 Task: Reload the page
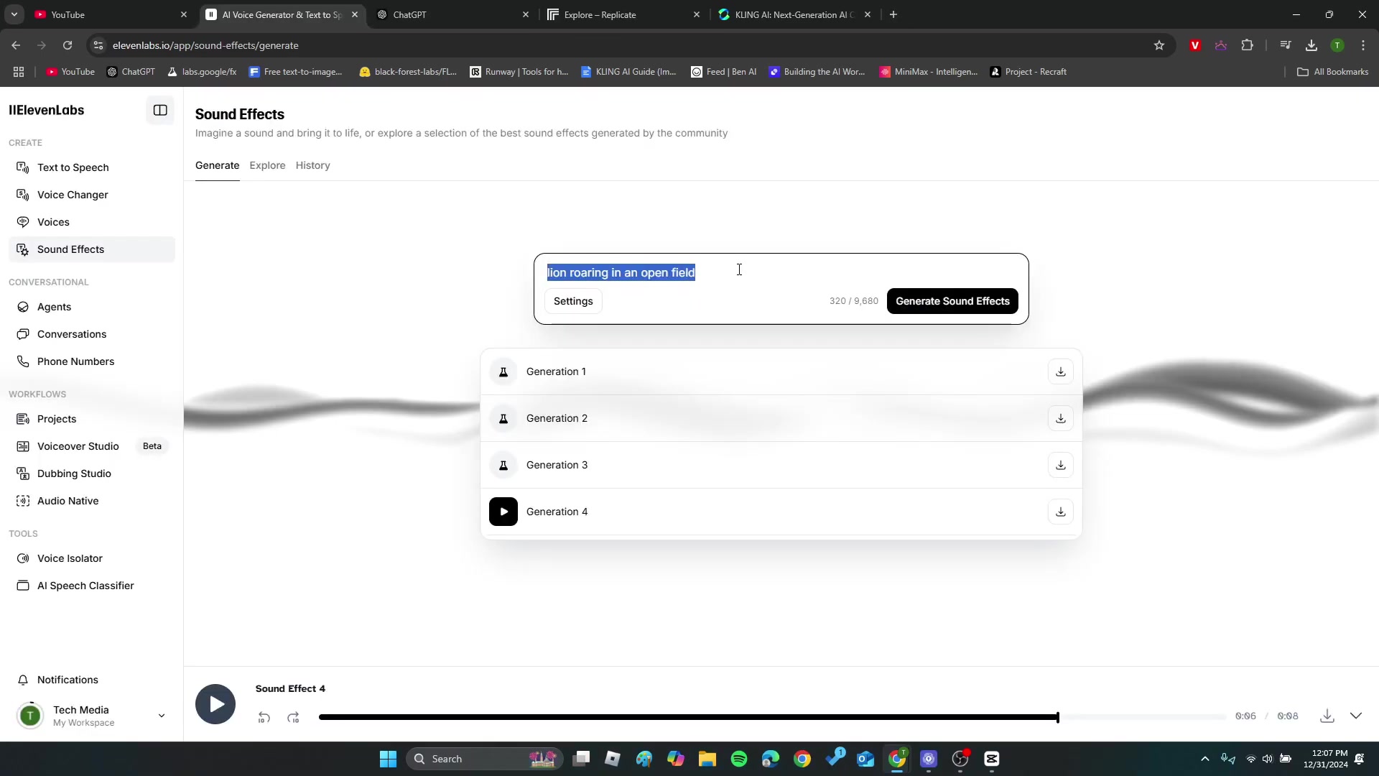68,45
